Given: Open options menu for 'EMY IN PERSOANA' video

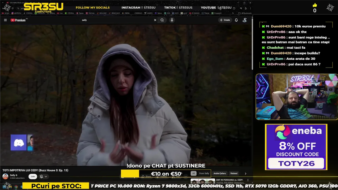Looking at the screenshot, I should 248,180.
